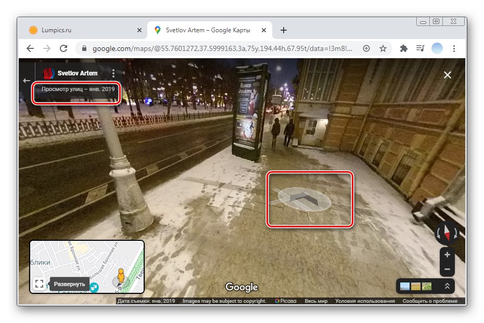Screen dimensions: 484x323
Task: Bookmark this page with the star
Action: tap(383, 48)
